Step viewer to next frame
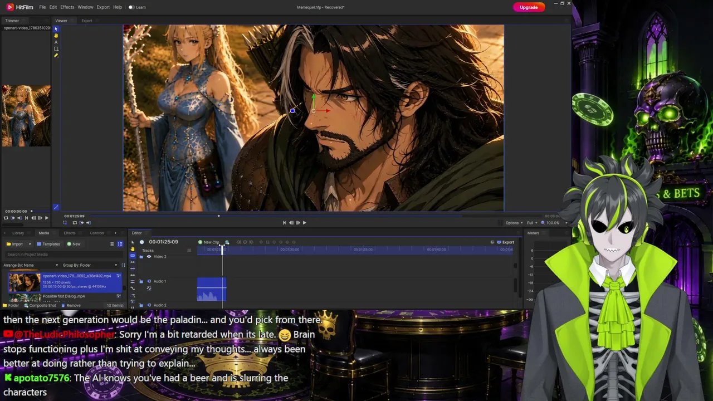 tap(297, 223)
